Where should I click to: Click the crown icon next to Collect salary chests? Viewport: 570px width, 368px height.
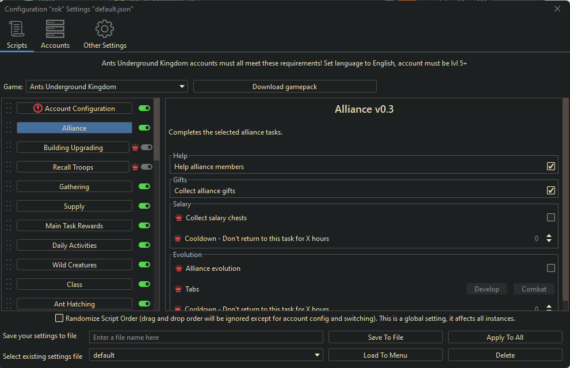coord(178,218)
